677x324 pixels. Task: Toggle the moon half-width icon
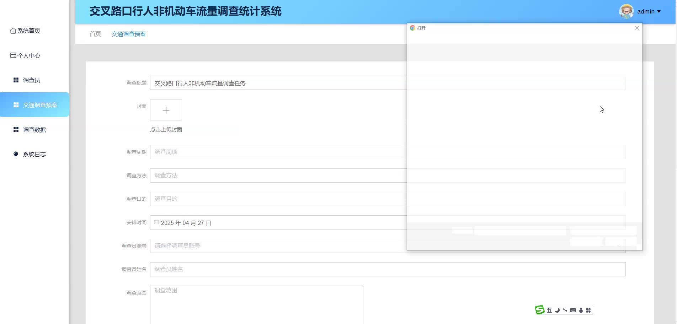[x=557, y=310]
